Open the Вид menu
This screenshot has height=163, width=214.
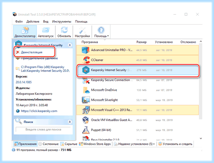coord(46,21)
